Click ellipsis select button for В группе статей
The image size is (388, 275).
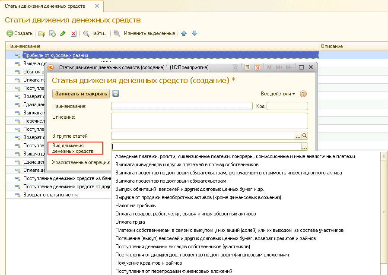(298, 136)
